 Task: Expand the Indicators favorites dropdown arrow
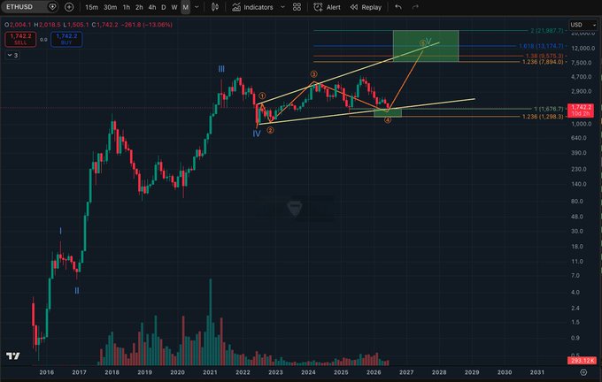[282, 7]
